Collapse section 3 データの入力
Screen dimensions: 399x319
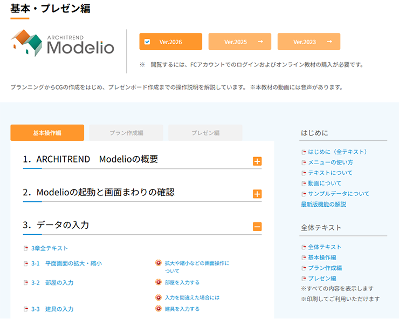coord(257,227)
